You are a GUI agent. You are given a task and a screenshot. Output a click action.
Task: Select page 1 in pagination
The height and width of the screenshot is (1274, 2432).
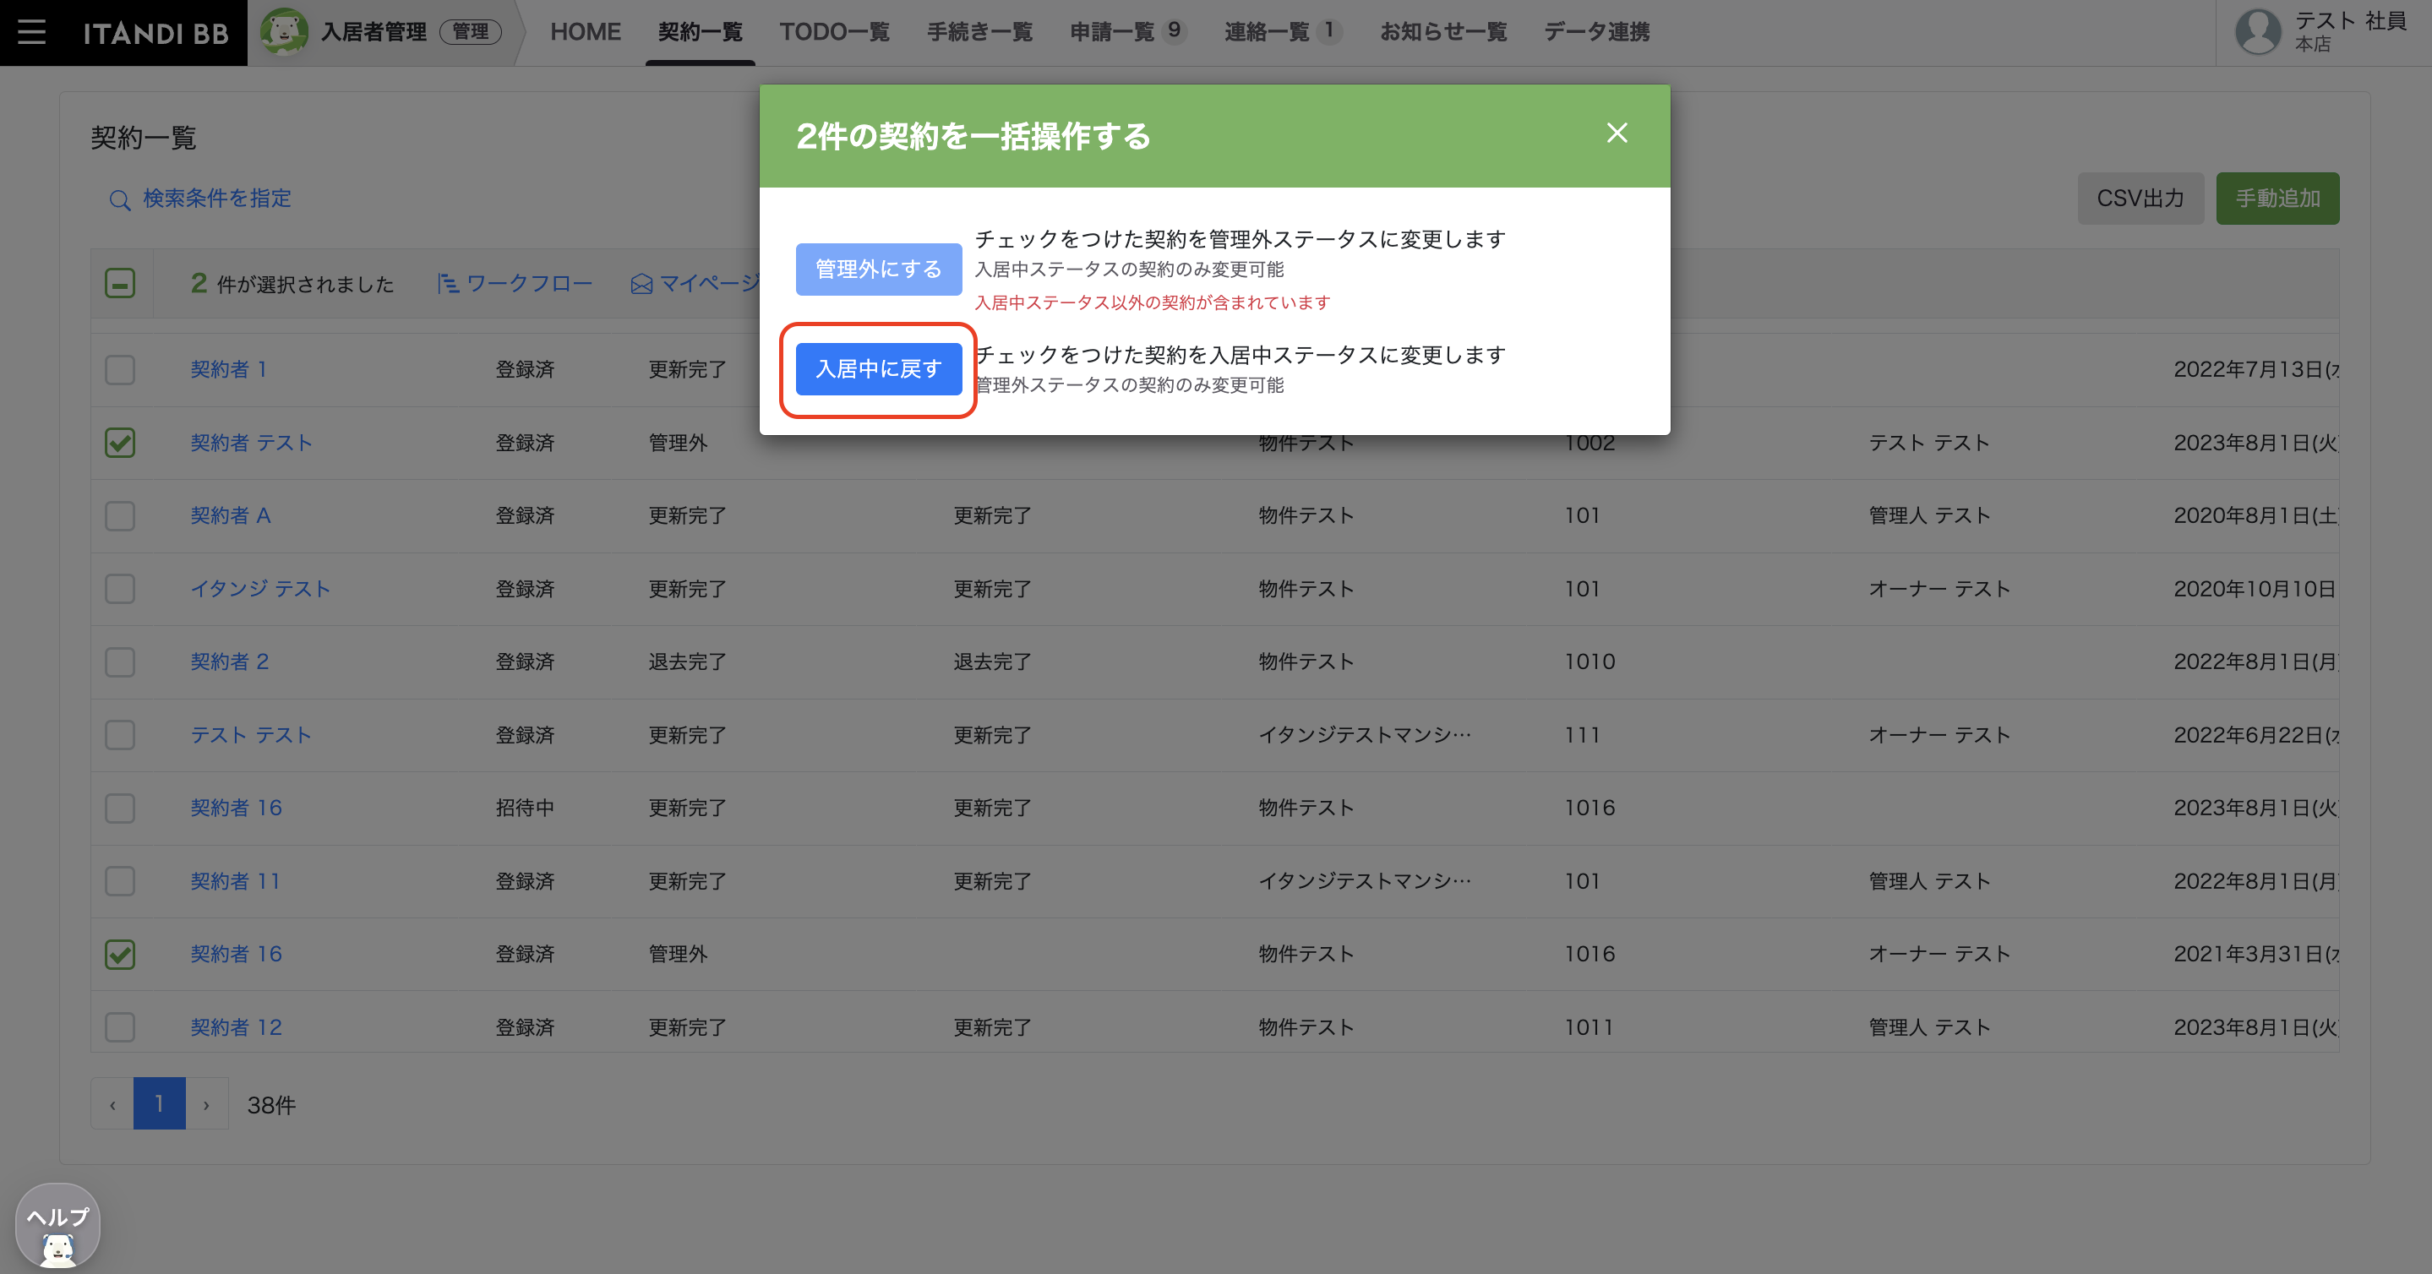(160, 1103)
